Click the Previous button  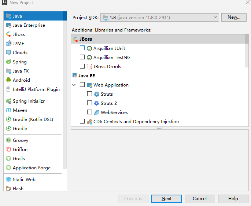coord(133,199)
